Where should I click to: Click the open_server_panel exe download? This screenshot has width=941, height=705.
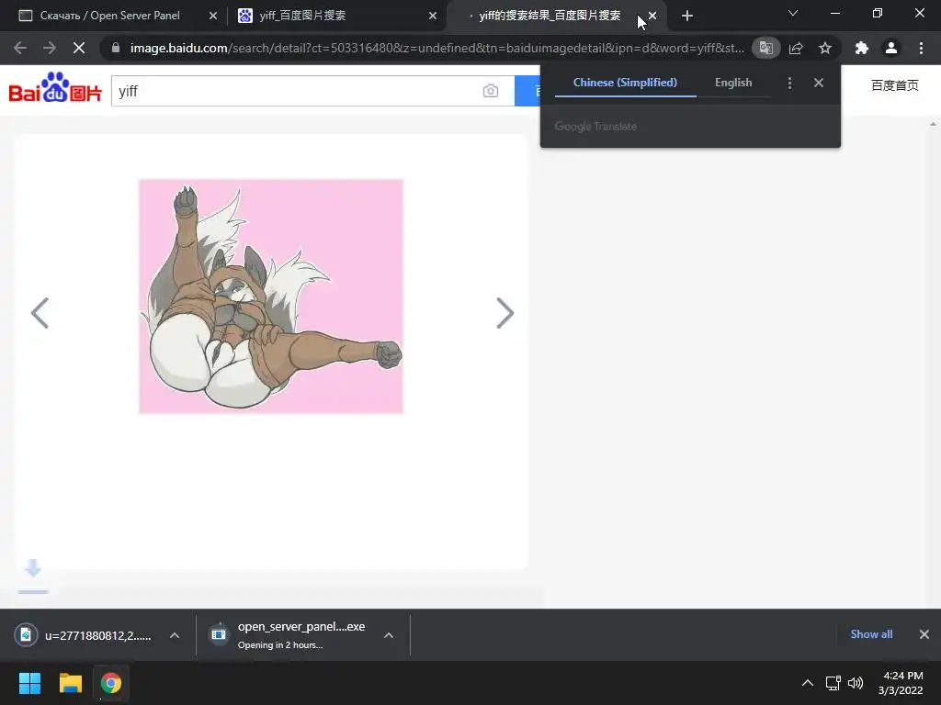287,635
